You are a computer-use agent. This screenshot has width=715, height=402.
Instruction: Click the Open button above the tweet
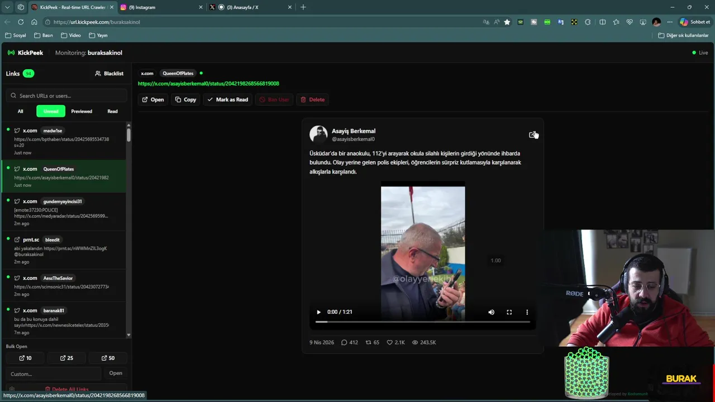pyautogui.click(x=152, y=99)
